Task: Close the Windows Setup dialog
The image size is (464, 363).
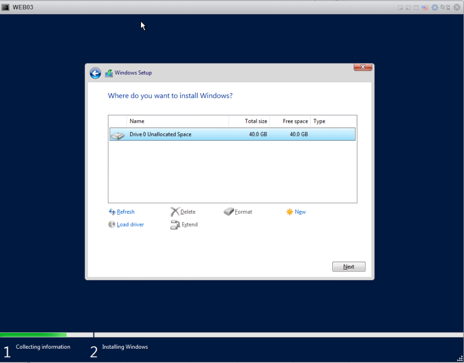Action: tap(363, 67)
